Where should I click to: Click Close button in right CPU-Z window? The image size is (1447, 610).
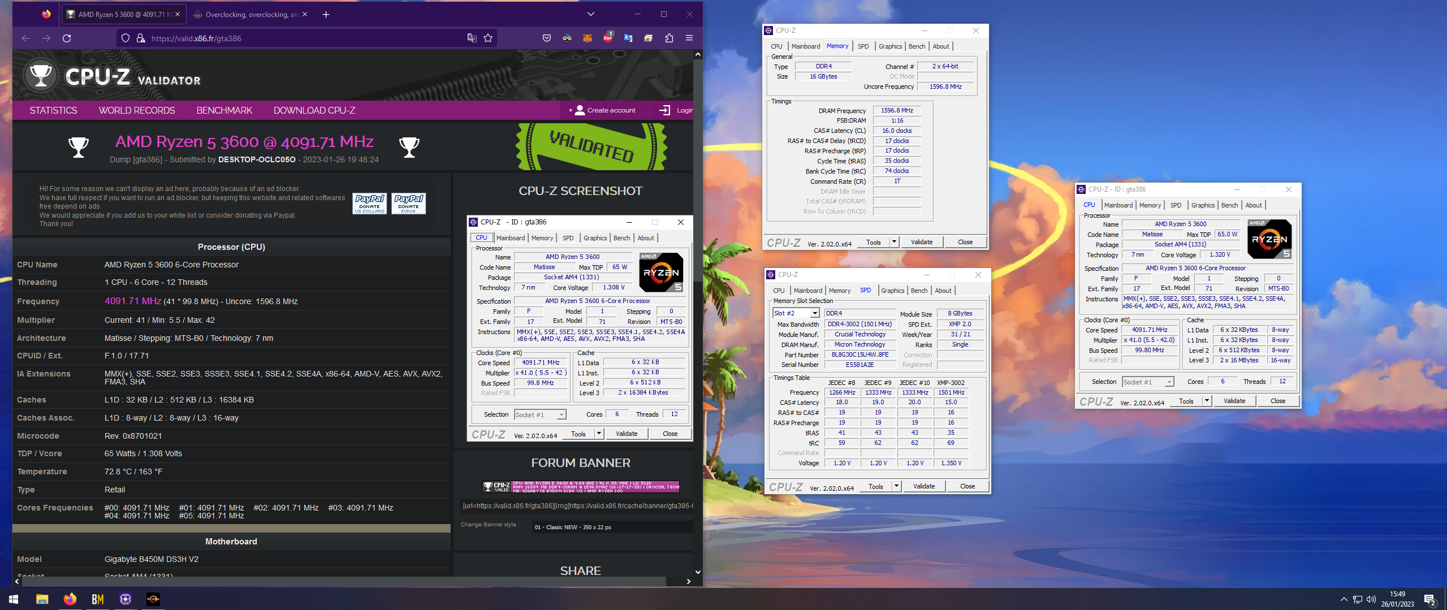pyautogui.click(x=1278, y=401)
